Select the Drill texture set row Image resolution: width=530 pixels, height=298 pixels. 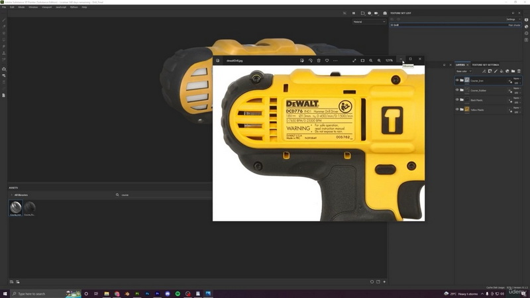[456, 25]
